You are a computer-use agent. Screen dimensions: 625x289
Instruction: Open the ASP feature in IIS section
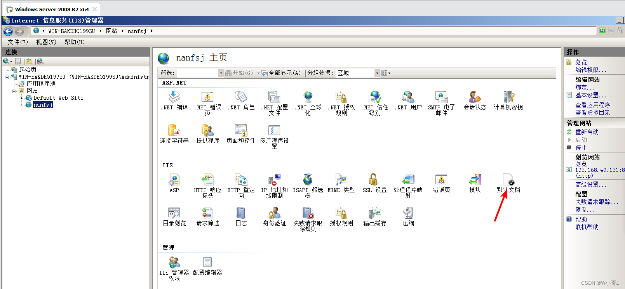tap(174, 183)
